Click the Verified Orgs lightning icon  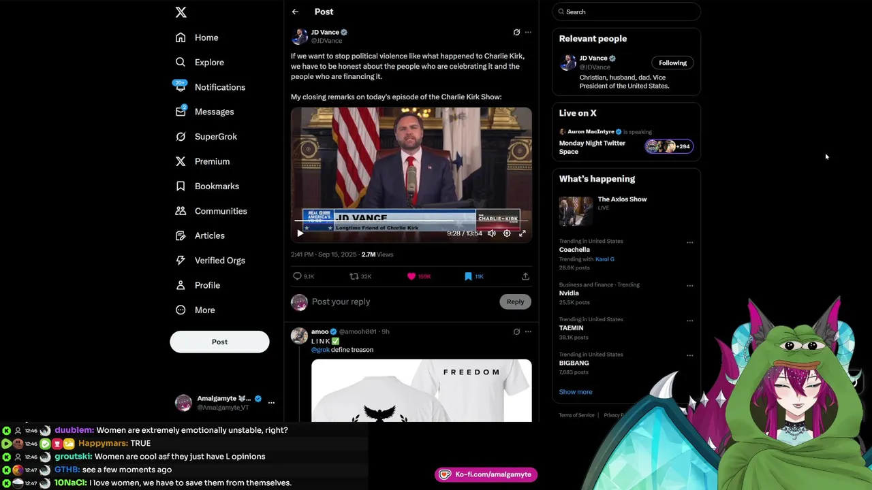pos(181,260)
